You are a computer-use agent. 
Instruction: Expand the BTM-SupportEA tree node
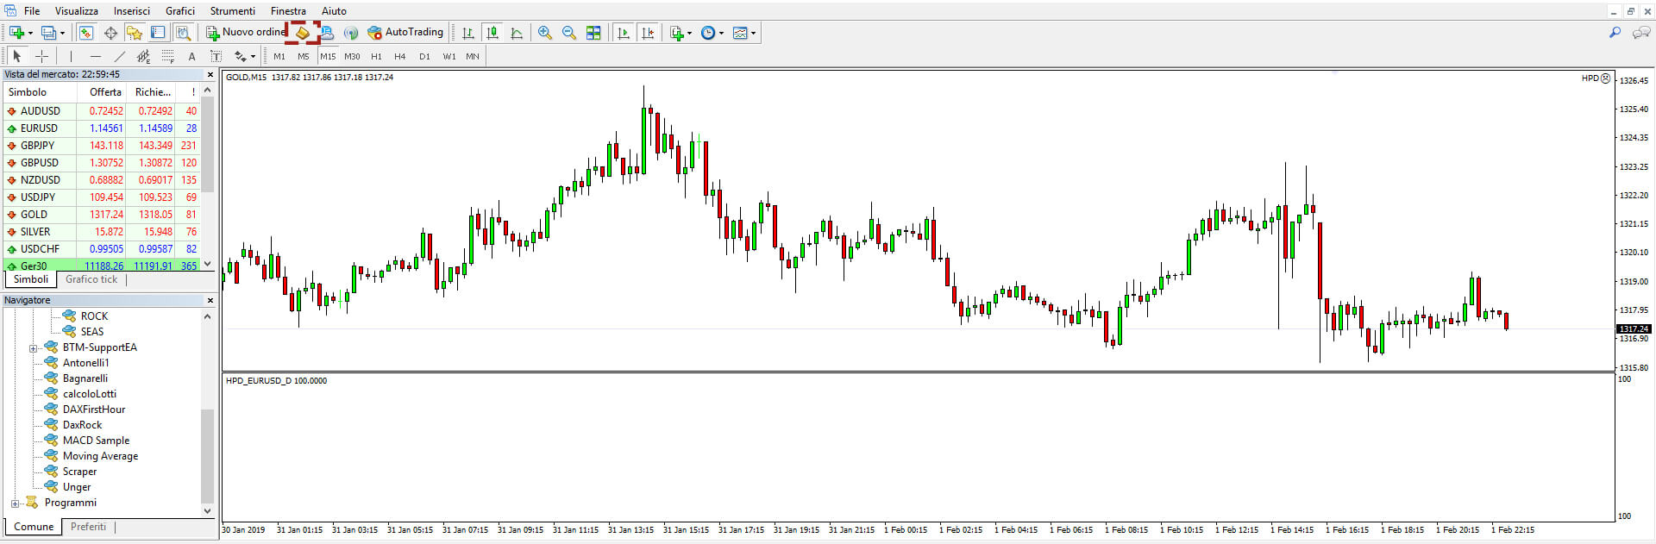33,348
